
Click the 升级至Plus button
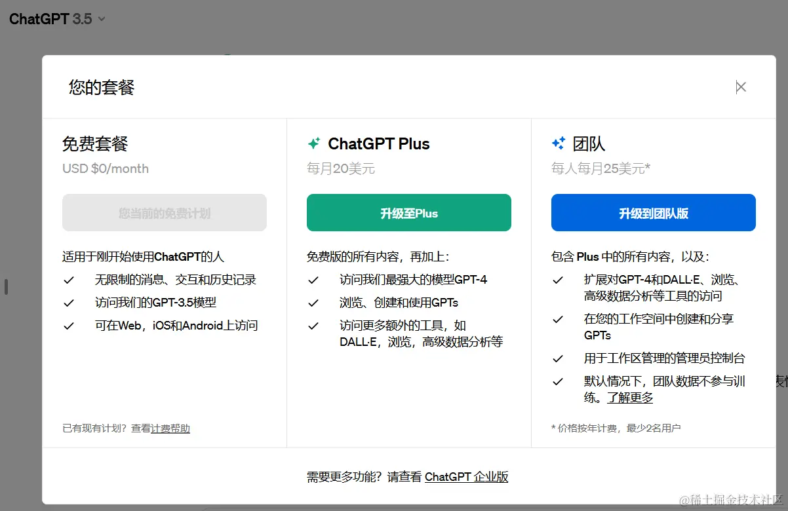pos(408,212)
